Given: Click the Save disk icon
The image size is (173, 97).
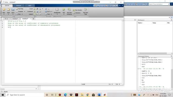Looking at the screenshot, I should tap(13, 10).
